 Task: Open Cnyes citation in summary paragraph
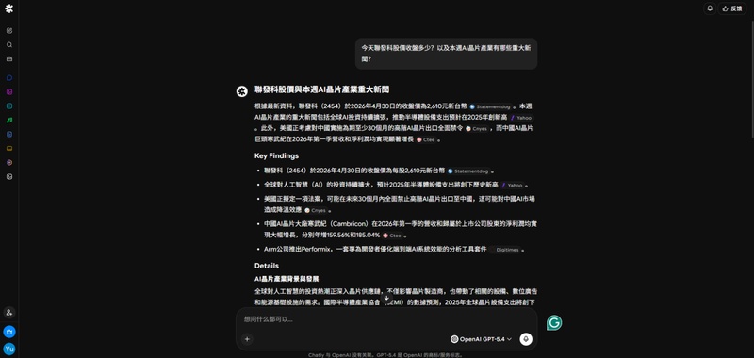(477, 129)
